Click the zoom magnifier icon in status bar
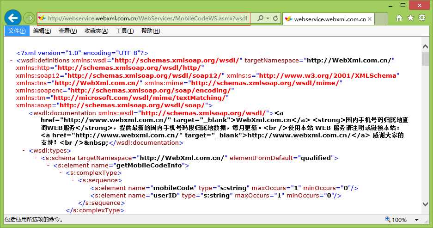Screen dimensions: 433x228 coord(388,219)
